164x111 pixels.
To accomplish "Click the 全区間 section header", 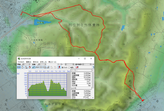I will coord(81,88).
